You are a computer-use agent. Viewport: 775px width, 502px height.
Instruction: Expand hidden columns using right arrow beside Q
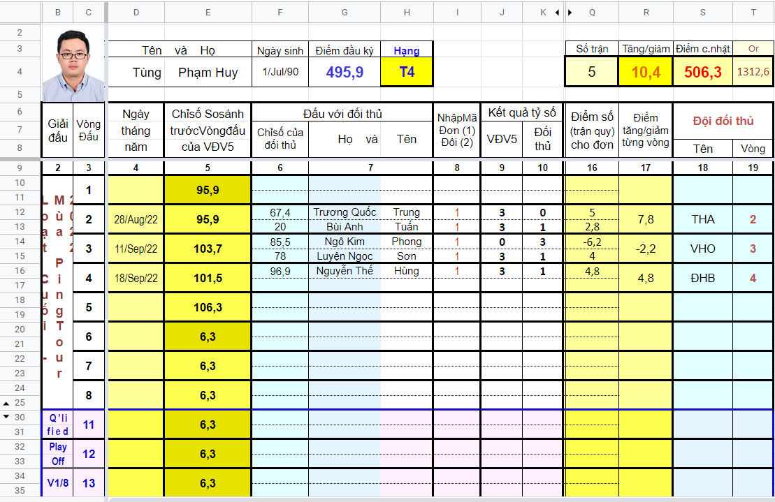point(570,13)
